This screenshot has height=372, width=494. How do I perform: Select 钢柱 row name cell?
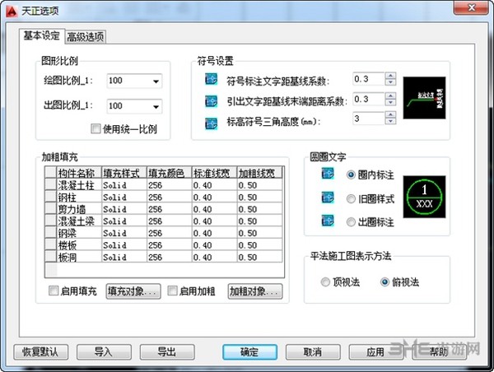pos(79,198)
